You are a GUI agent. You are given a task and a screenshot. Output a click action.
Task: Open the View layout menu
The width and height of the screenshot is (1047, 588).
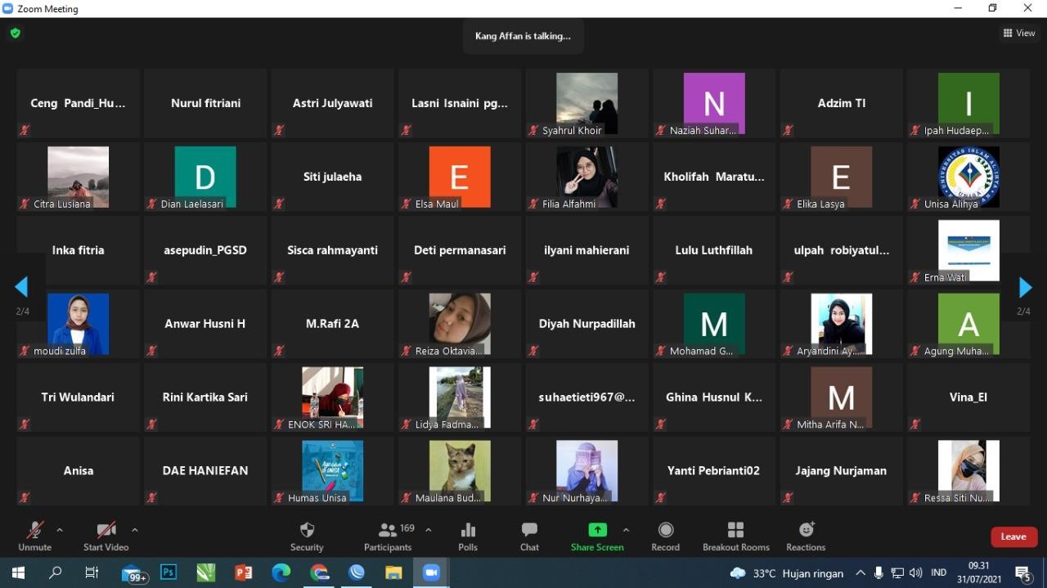pyautogui.click(x=1019, y=34)
